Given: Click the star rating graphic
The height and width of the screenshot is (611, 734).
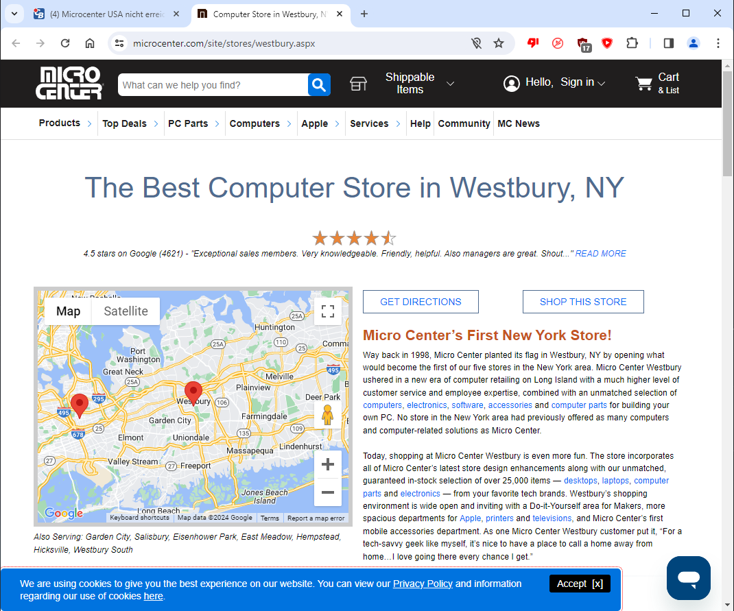Looking at the screenshot, I should coord(355,238).
